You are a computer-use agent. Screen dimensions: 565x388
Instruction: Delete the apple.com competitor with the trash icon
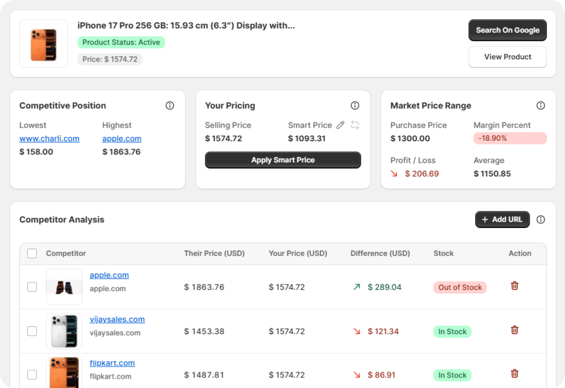[514, 286]
